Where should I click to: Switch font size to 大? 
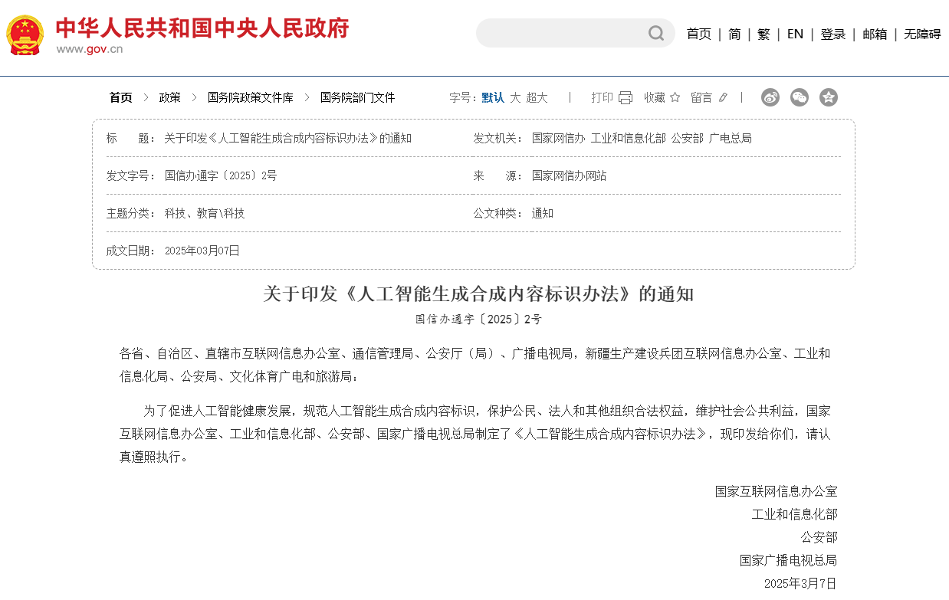pyautogui.click(x=515, y=97)
